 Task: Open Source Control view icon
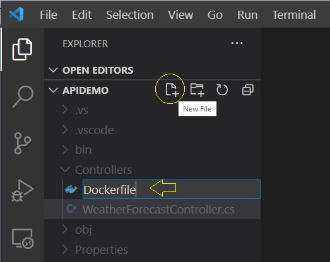click(x=22, y=144)
